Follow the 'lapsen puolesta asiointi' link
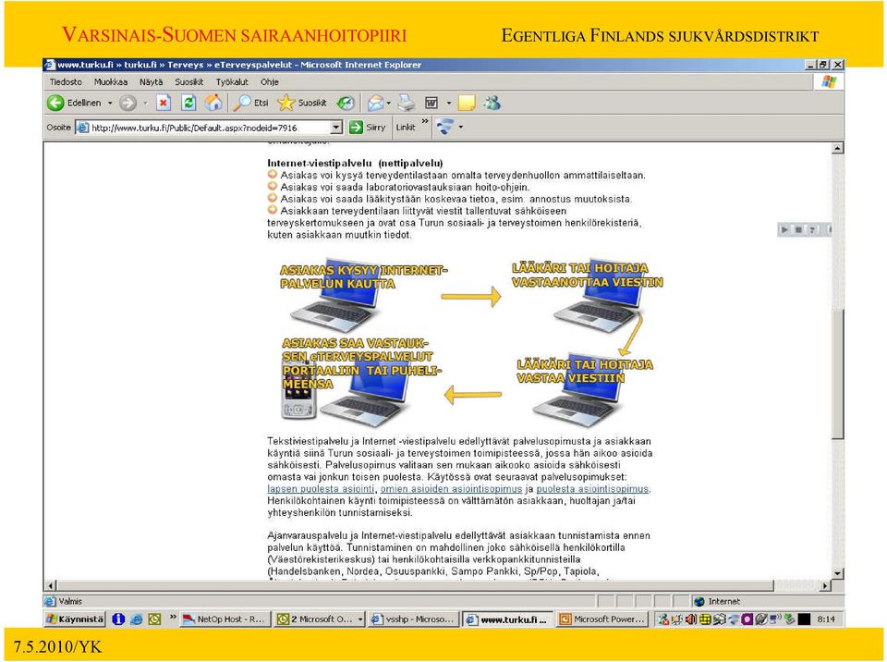887x662 pixels. pyautogui.click(x=321, y=489)
